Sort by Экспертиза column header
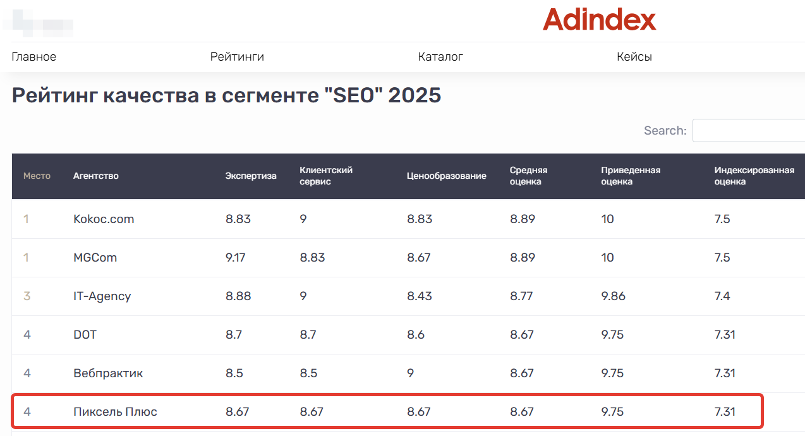 tap(251, 176)
